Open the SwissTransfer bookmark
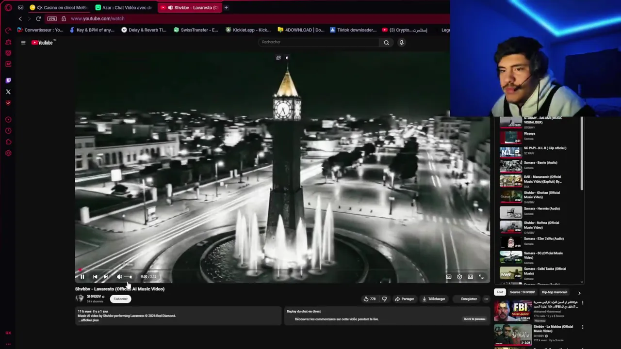The image size is (621, 349). [x=196, y=30]
